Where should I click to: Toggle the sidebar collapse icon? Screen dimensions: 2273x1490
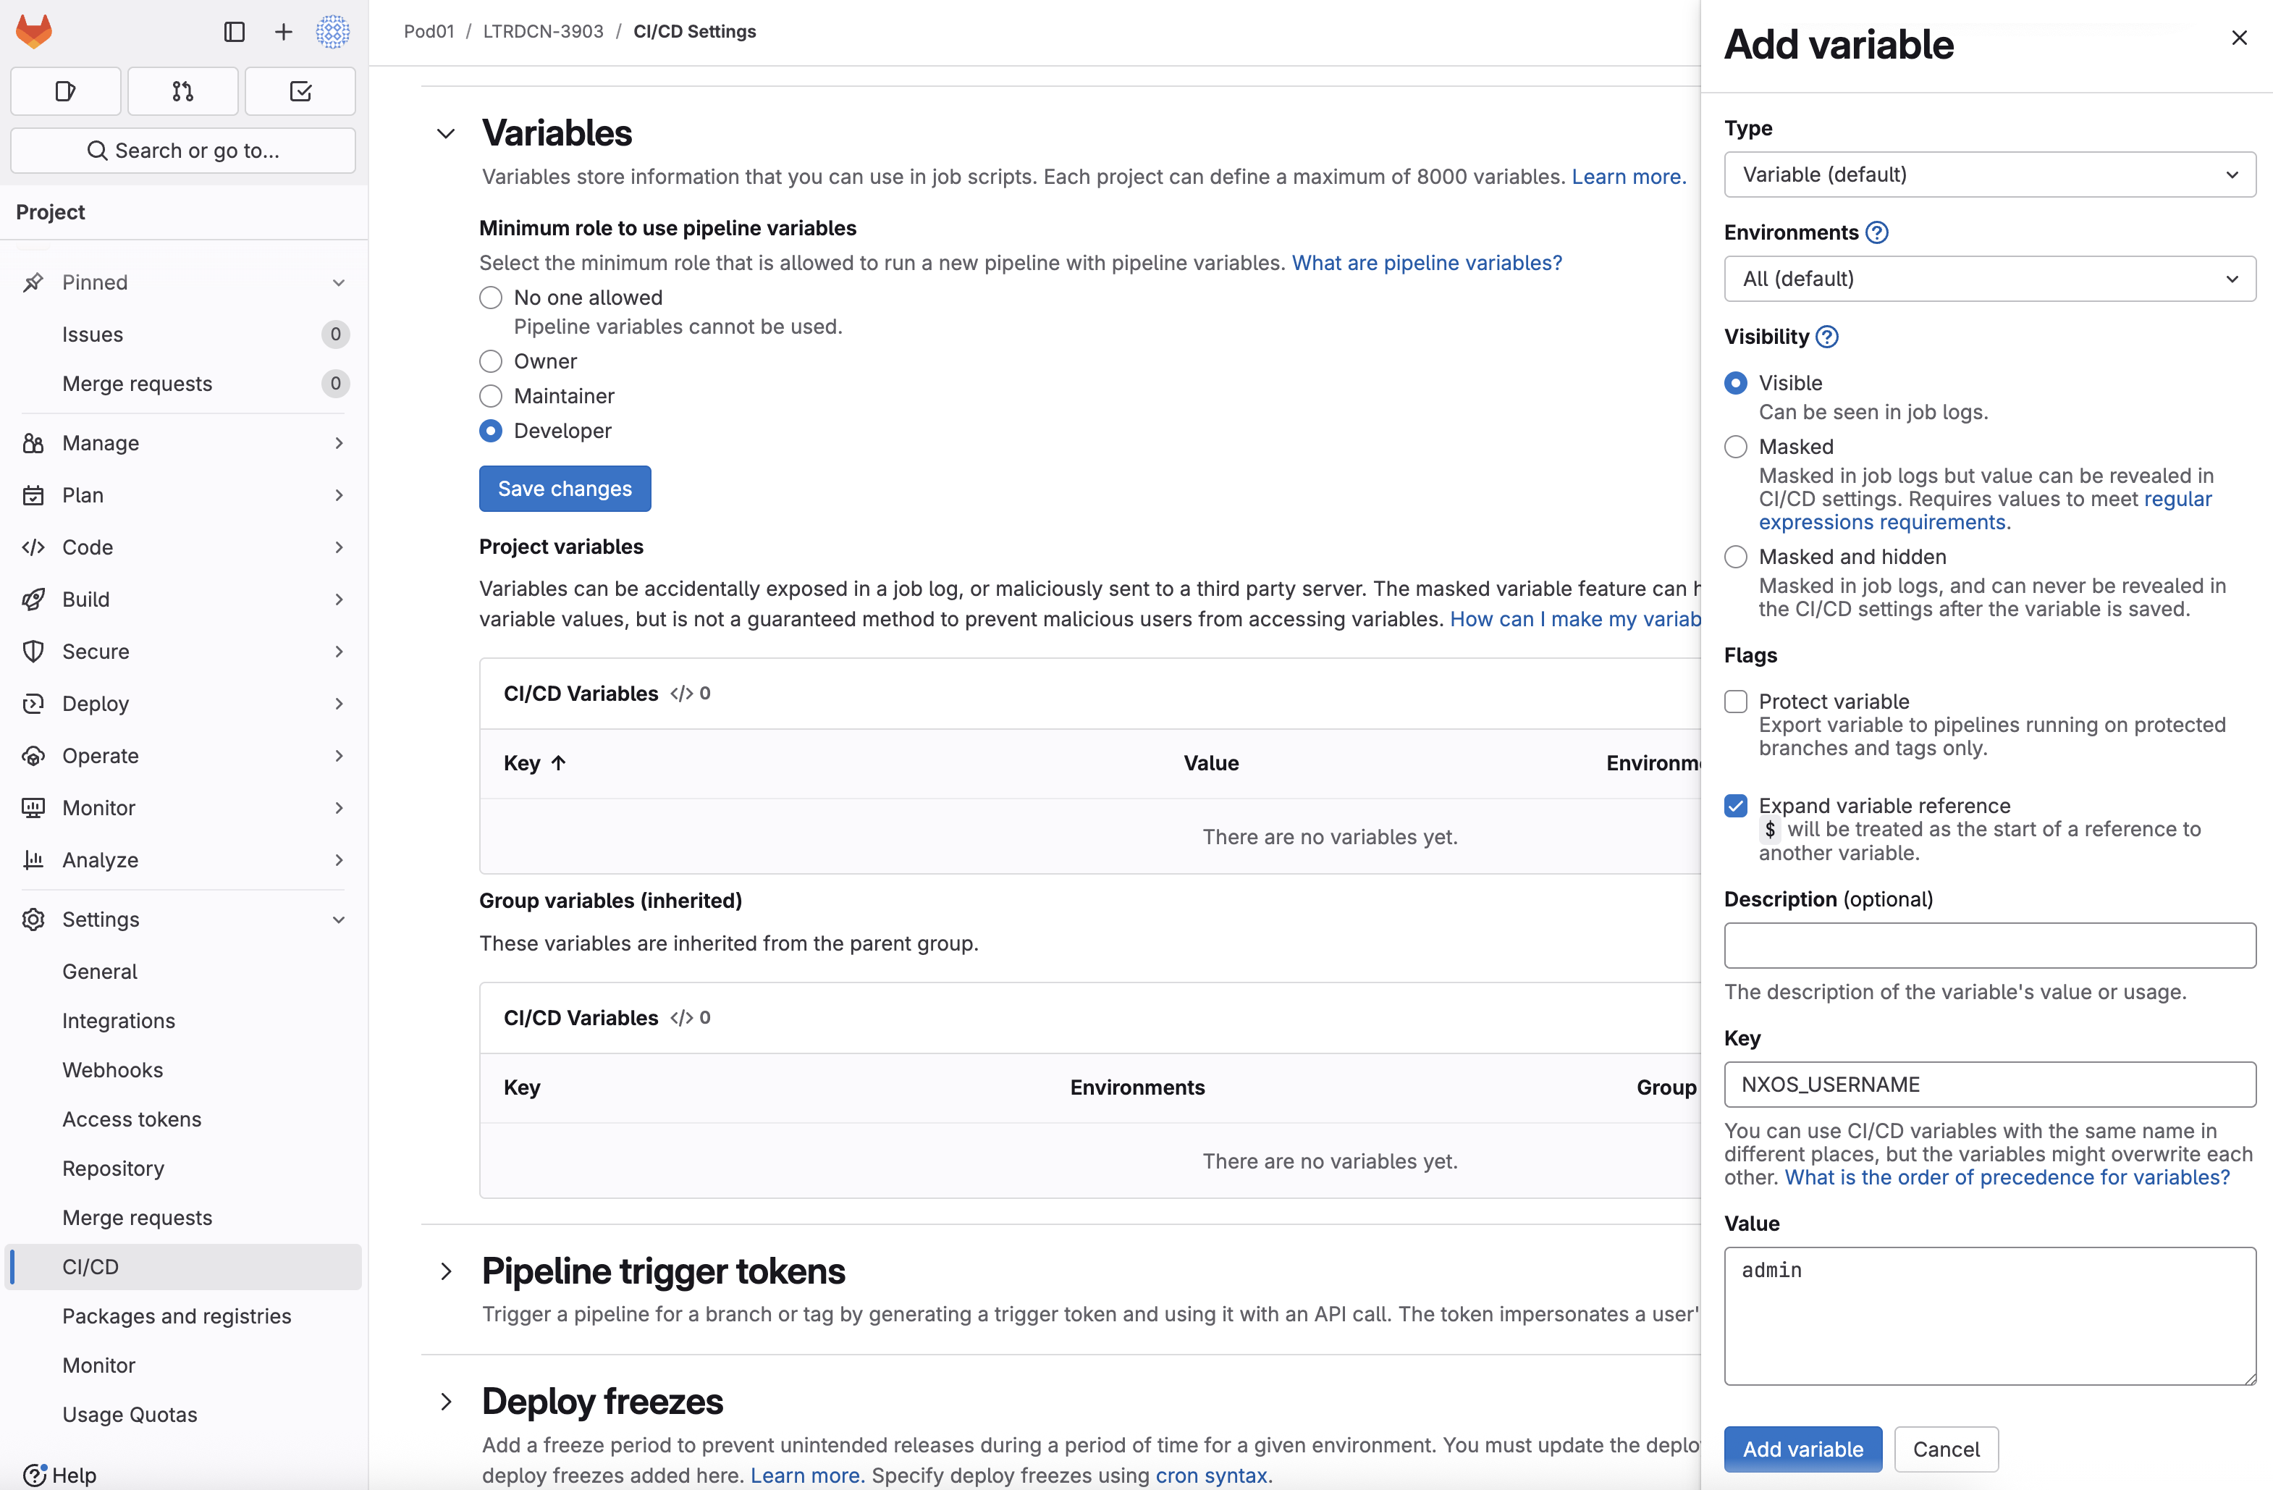click(234, 32)
